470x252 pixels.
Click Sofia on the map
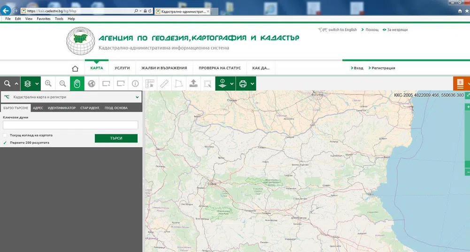[x=212, y=184]
